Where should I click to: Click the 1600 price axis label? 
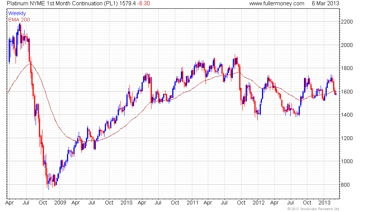pyautogui.click(x=347, y=92)
